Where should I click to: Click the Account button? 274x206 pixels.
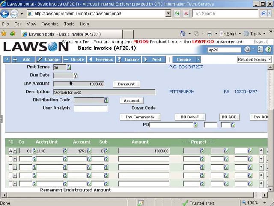pyautogui.click(x=132, y=100)
